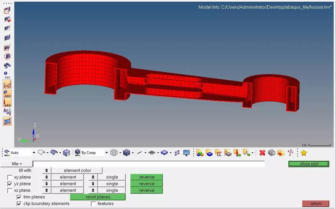Screen dimensions: 336x209
Task: Click the title text input field
Action: 149,164
